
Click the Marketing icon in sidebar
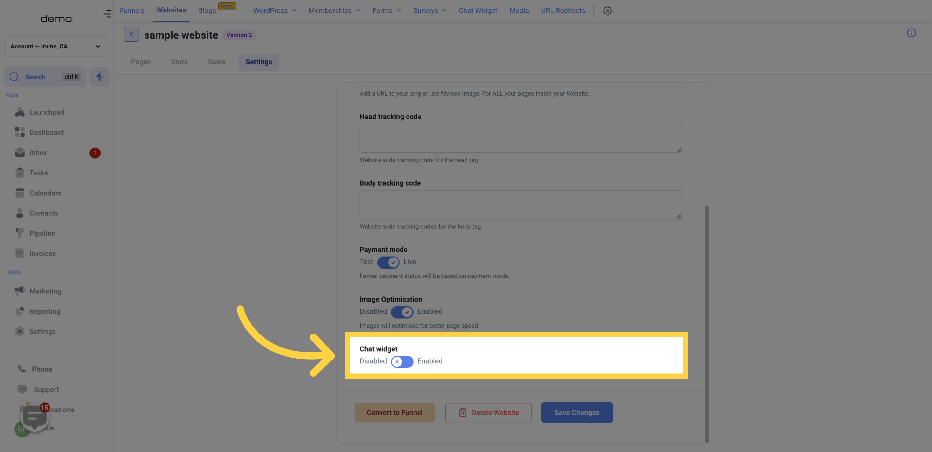(x=20, y=291)
